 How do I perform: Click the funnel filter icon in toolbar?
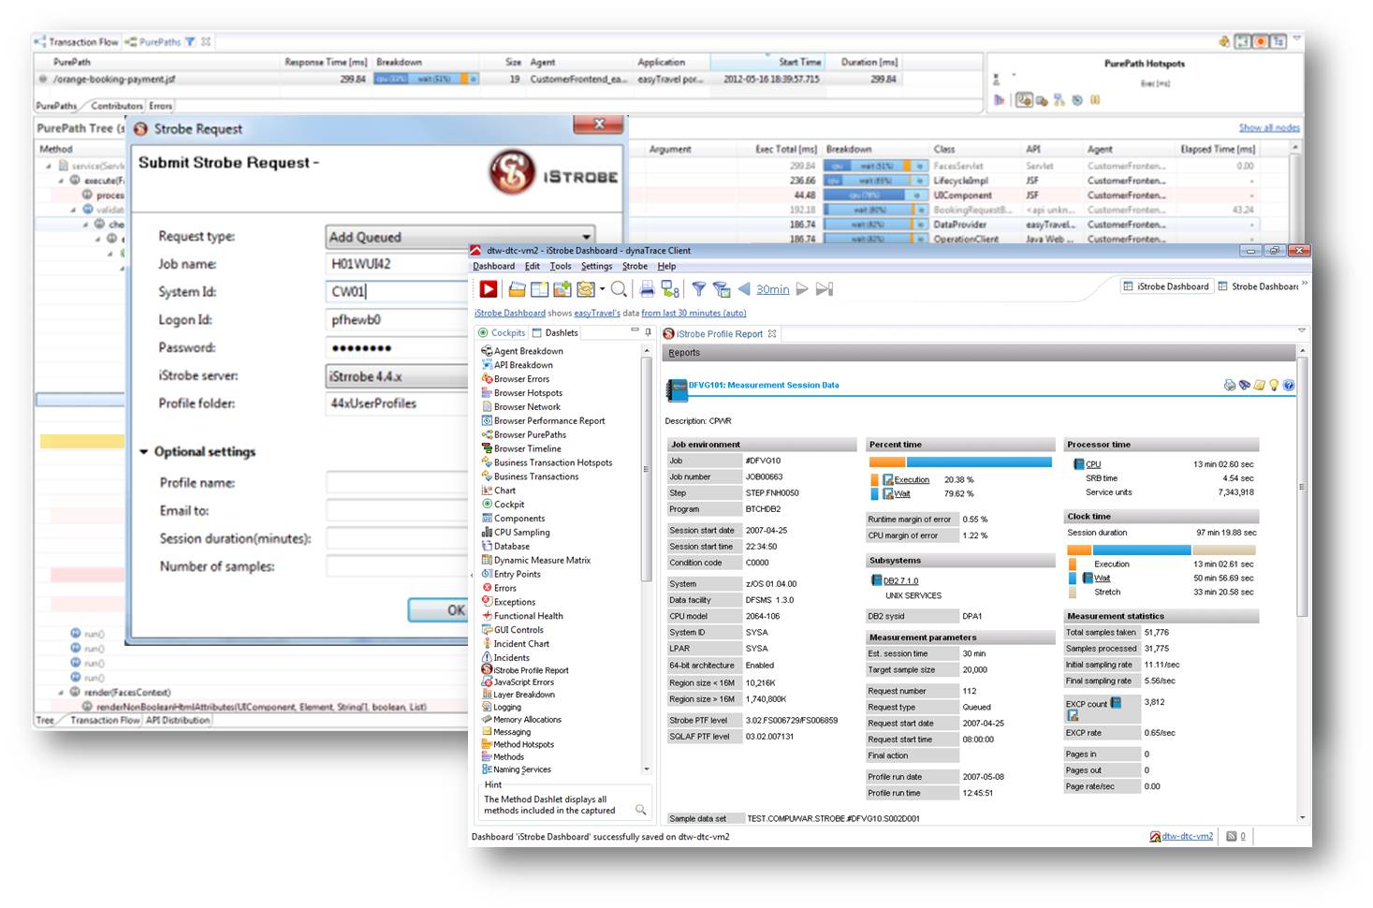point(698,289)
